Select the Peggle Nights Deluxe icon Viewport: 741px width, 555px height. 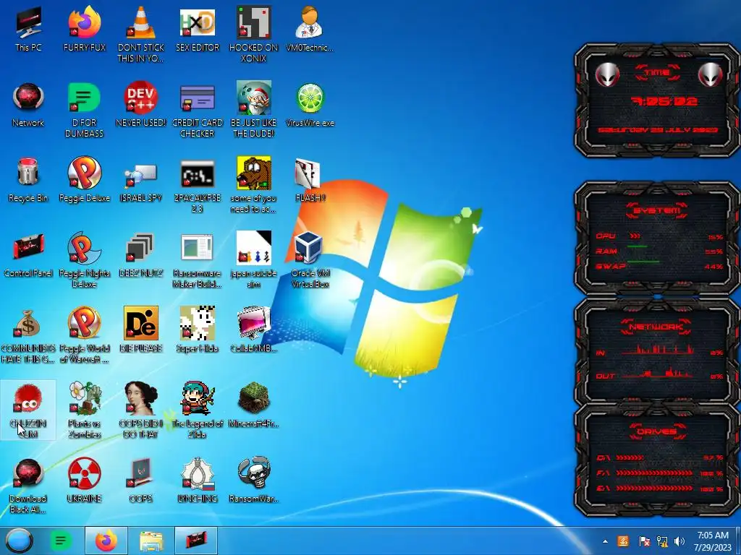coord(85,248)
